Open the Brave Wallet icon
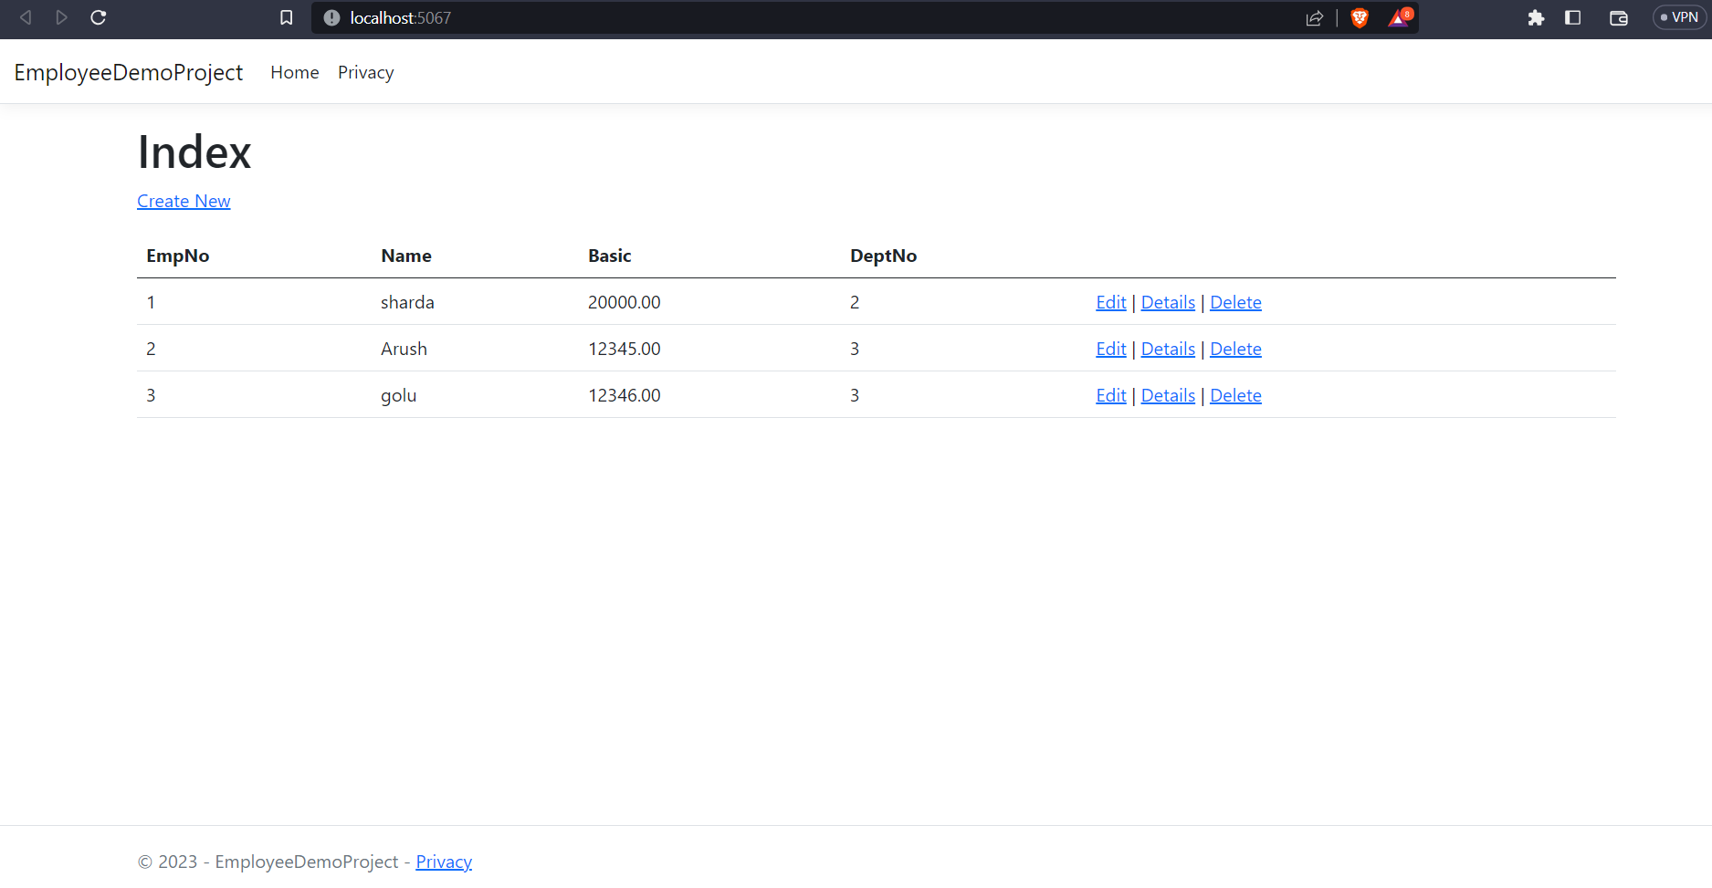1712x888 pixels. (x=1618, y=17)
